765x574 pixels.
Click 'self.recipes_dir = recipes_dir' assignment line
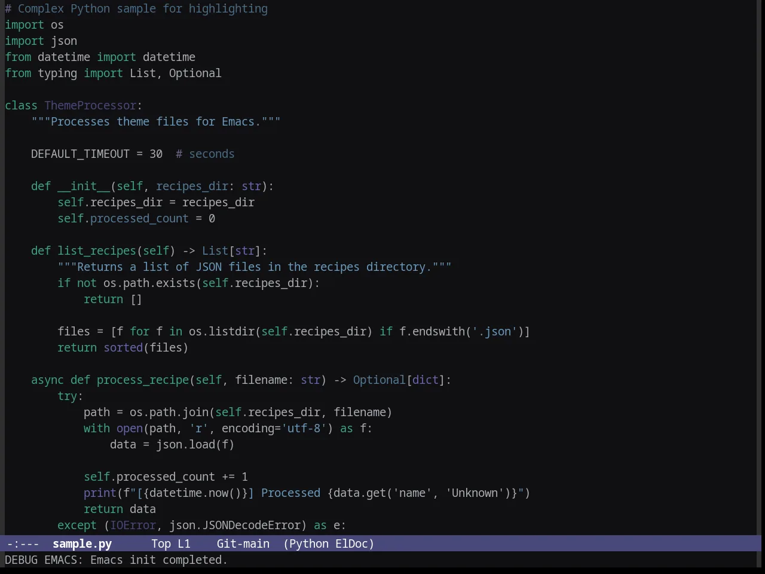(156, 202)
